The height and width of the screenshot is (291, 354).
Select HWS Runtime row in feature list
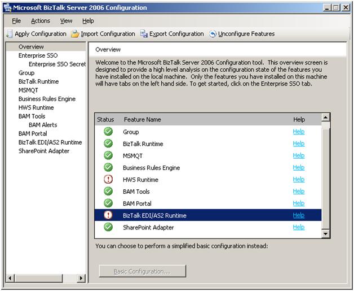[x=208, y=180]
